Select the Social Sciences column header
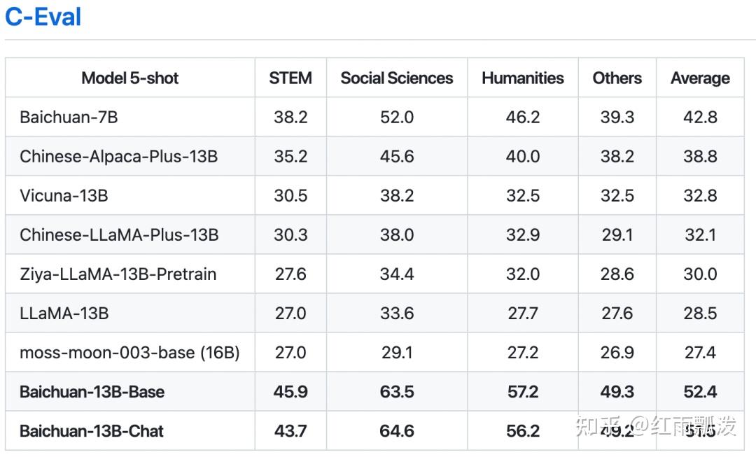The image size is (756, 457). (397, 78)
